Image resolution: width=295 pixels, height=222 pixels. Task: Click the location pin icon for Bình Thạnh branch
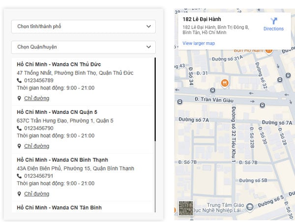pos(19,194)
